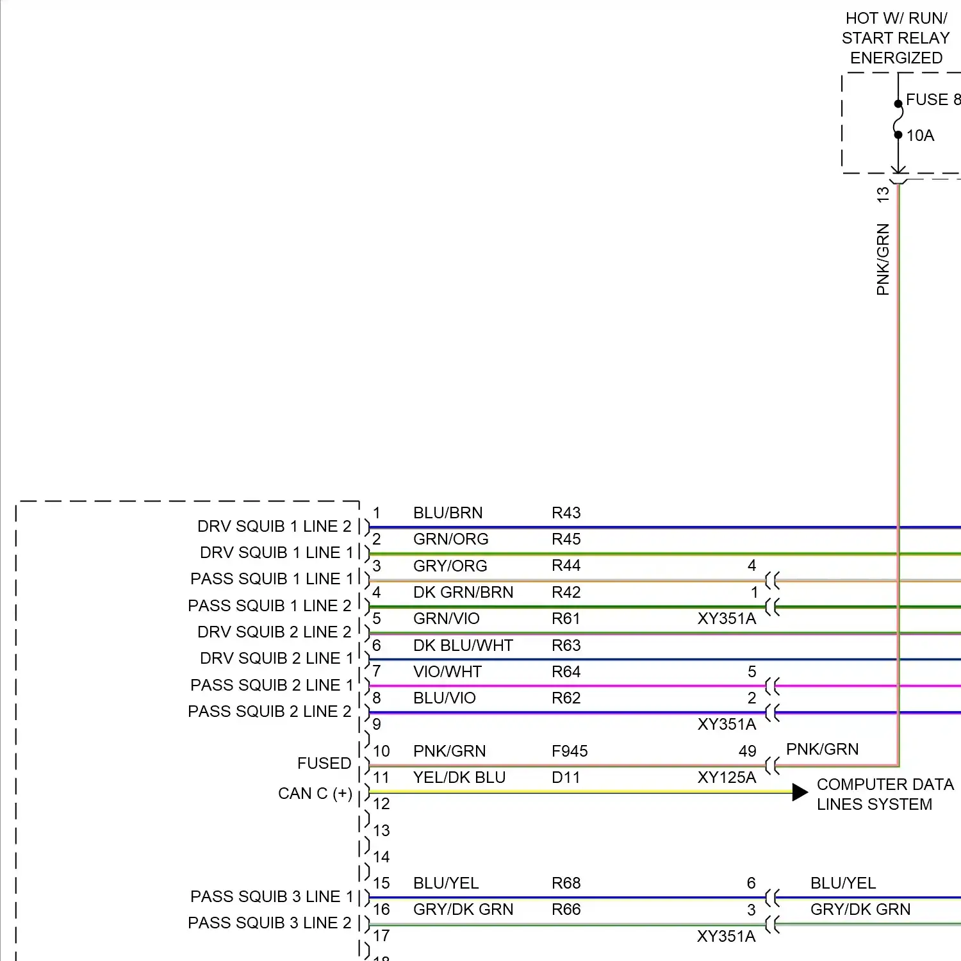Select connector pin 49 label
The width and height of the screenshot is (961, 961).
pos(748,752)
